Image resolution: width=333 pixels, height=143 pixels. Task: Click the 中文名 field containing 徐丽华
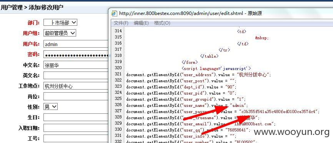[76, 65]
